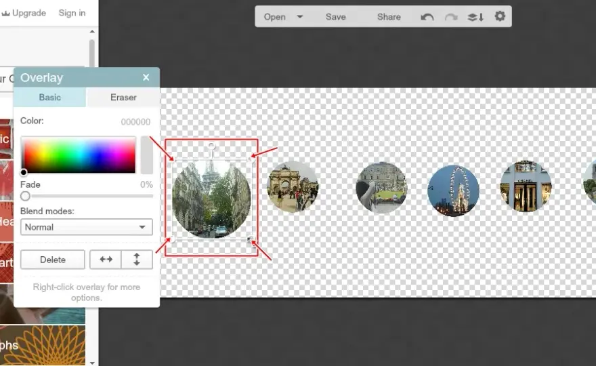Screen dimensions: 596x366
Task: Click the sidebar scroll down arrow
Action: pyautogui.click(x=92, y=363)
